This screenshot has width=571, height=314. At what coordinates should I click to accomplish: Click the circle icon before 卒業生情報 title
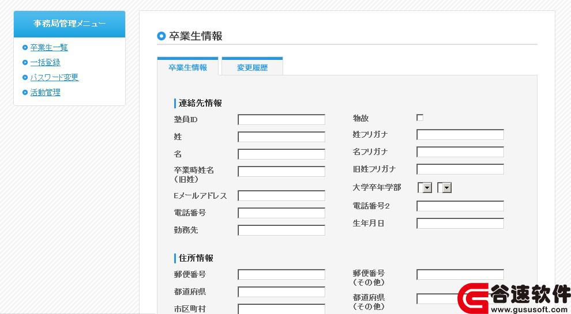pos(161,36)
